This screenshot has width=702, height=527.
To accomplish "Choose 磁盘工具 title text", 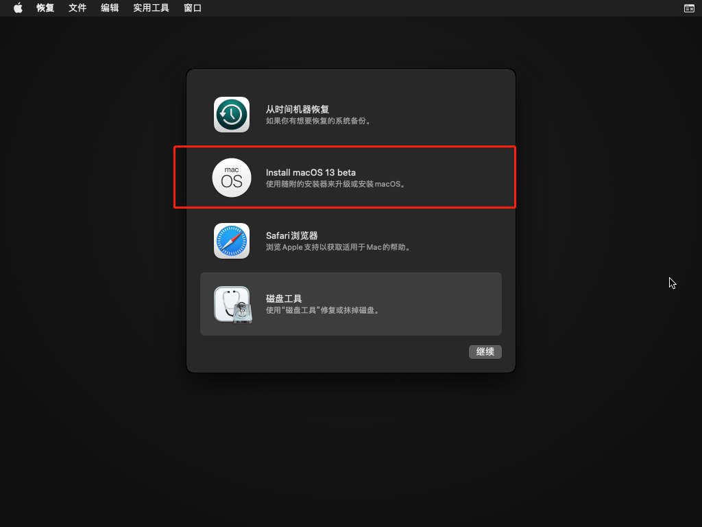I will coord(283,299).
